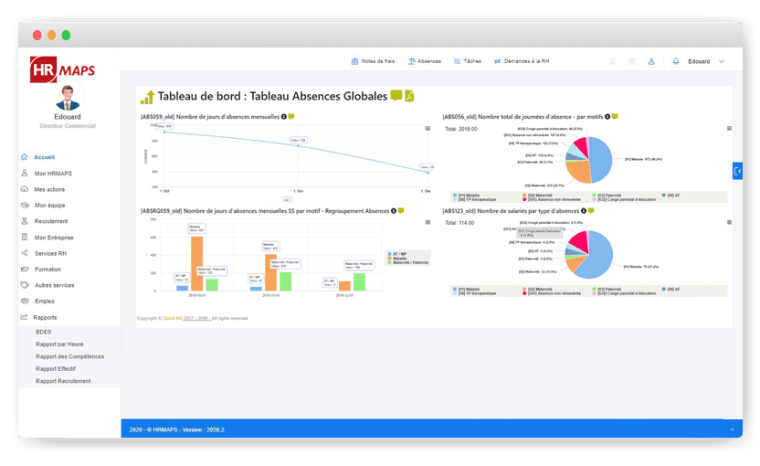Click the comment icon next to dashboard title
760x466 pixels.
click(x=396, y=97)
